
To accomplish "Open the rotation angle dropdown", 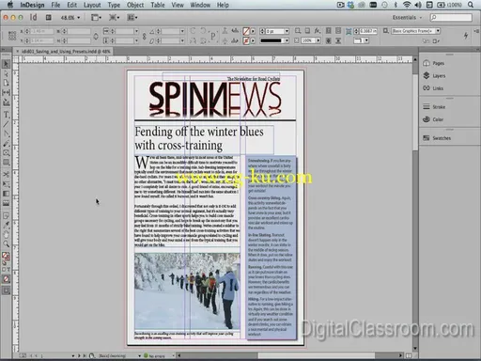I will point(182,31).
